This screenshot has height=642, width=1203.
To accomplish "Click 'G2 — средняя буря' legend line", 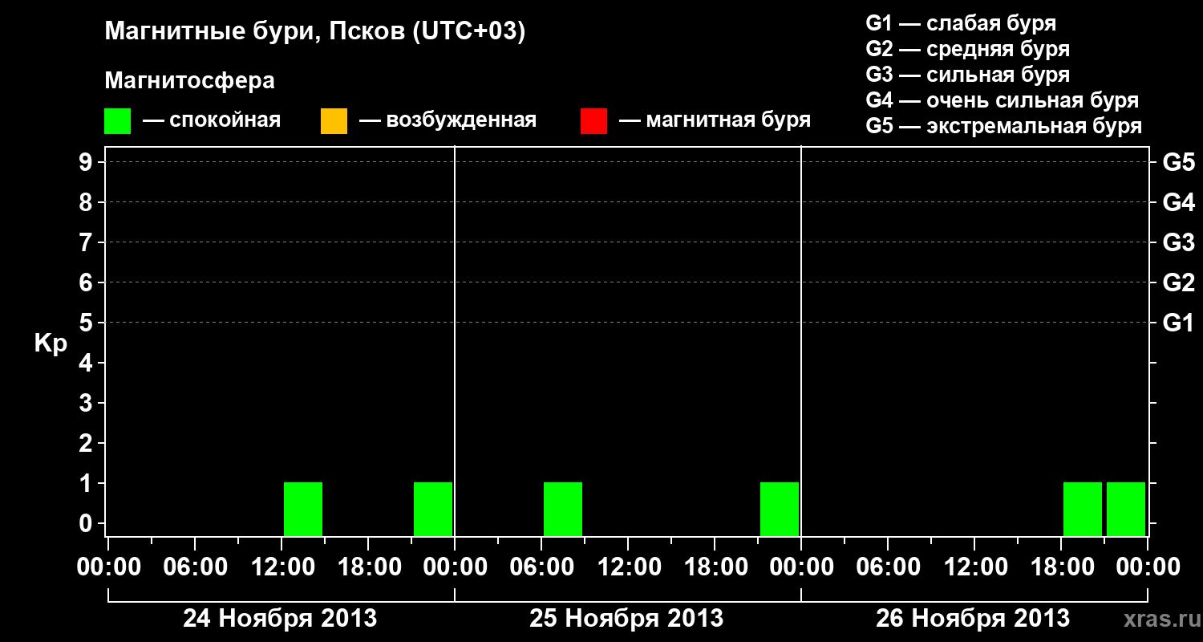I will (x=968, y=49).
